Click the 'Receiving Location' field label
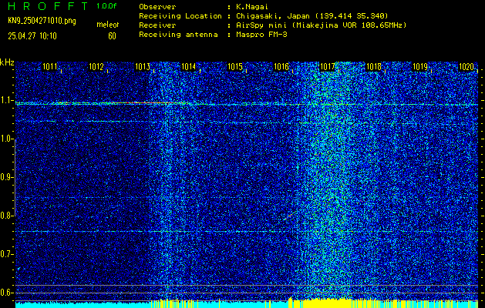 180,16
